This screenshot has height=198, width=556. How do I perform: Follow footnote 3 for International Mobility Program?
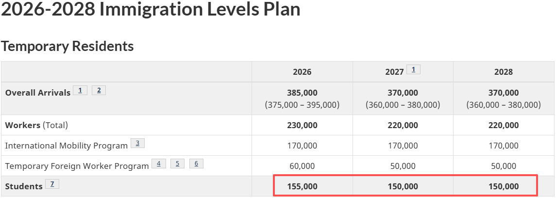coord(137,143)
